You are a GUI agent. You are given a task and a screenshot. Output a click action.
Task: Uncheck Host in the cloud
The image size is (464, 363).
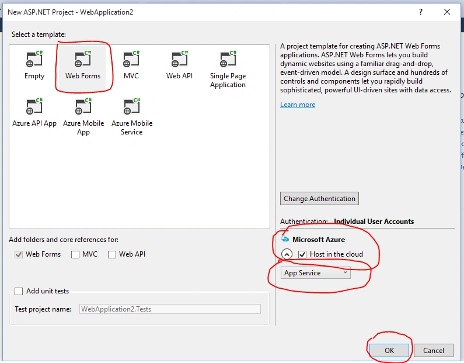[302, 254]
